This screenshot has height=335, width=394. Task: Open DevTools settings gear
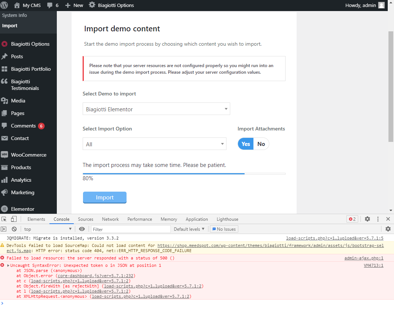367,219
